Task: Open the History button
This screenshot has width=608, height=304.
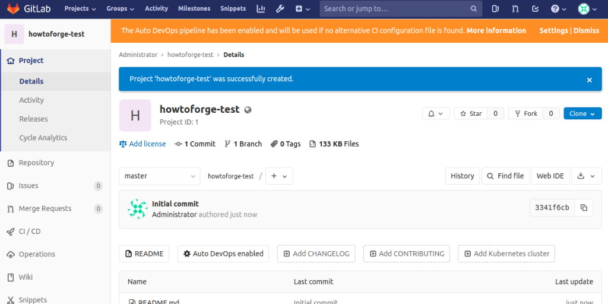Action: point(462,176)
